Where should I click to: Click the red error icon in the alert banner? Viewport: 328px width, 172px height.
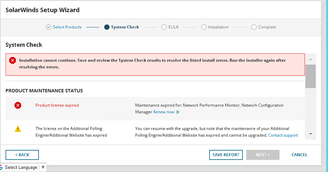13,60
